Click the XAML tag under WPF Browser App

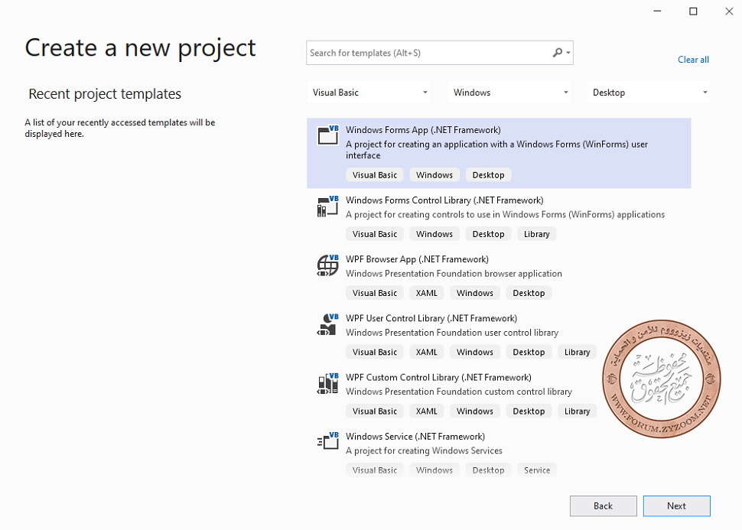tap(426, 294)
